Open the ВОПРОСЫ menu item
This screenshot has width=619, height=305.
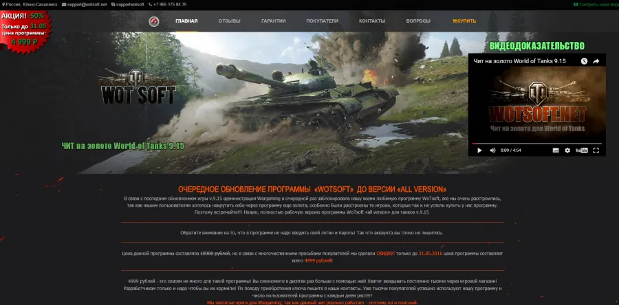tap(418, 21)
